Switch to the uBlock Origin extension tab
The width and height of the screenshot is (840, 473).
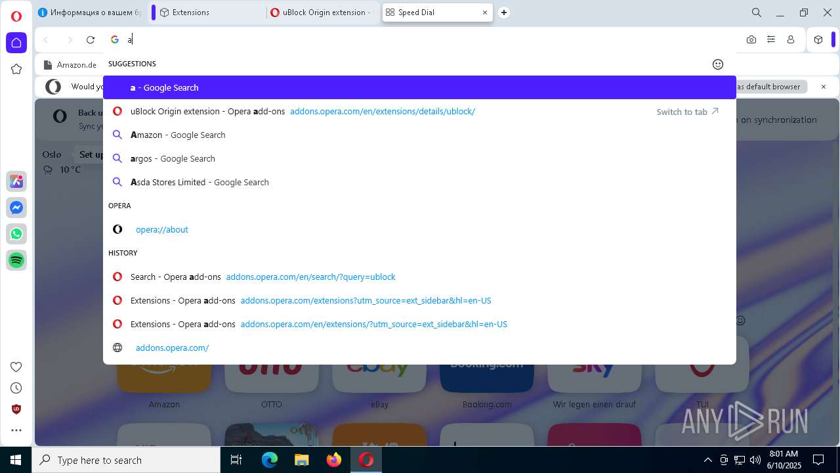tap(322, 12)
